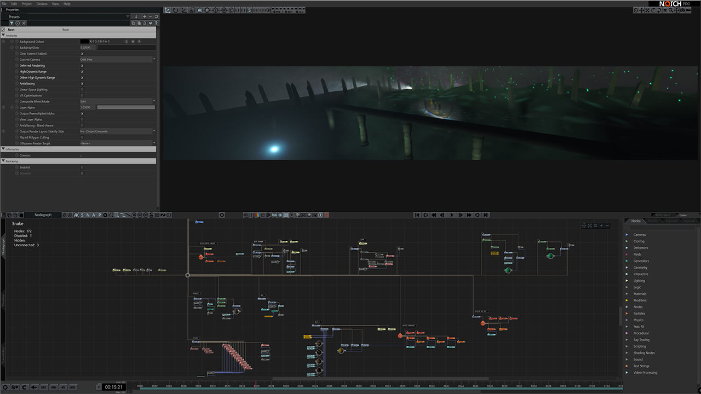Click the nodegraph zoom out minus icon
The image size is (701, 394).
coord(607,225)
